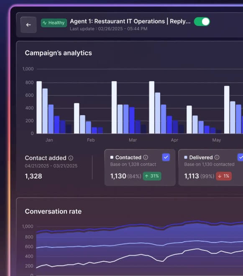Click the Contact added value 1,328
243x276 pixels.
[x=33, y=176]
